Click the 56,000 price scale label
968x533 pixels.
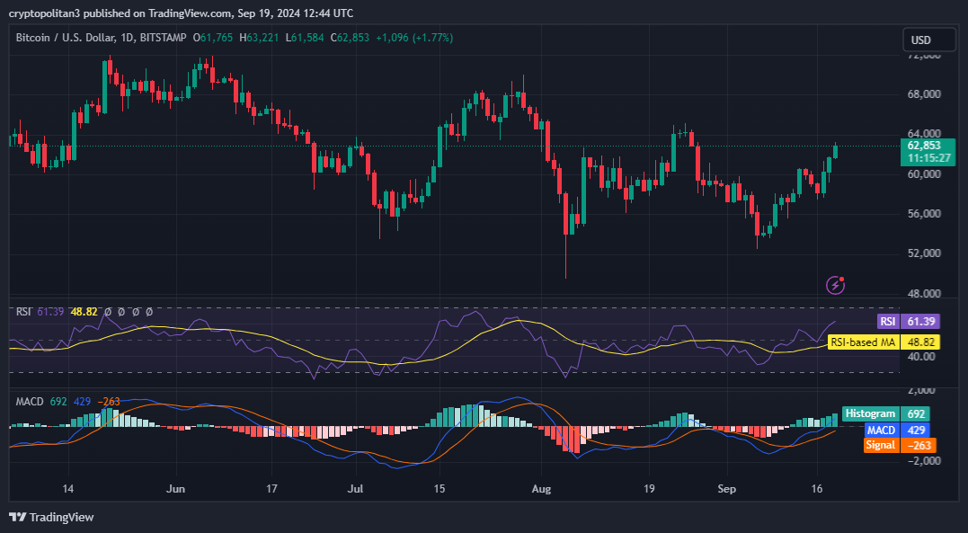924,214
